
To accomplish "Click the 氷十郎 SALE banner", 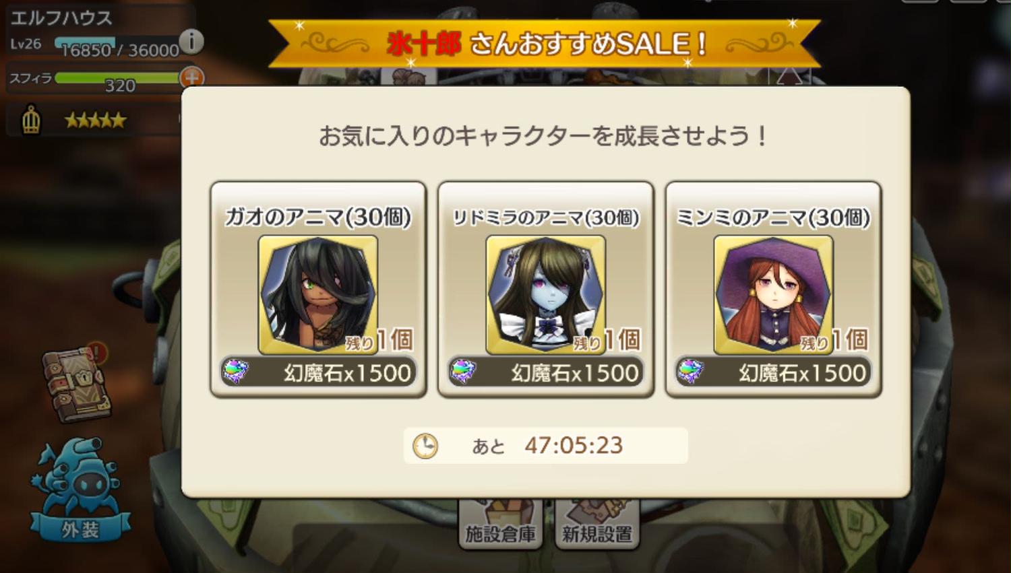I will point(545,44).
